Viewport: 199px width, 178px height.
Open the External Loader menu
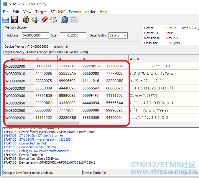pyautogui.click(x=82, y=12)
